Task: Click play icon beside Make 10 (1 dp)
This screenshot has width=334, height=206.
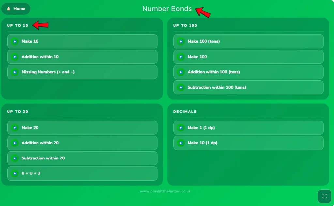Action: 181,143
